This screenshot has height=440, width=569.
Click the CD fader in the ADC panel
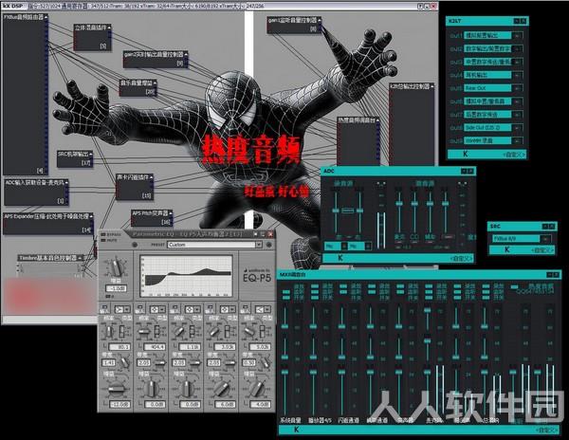pyautogui.click(x=414, y=204)
